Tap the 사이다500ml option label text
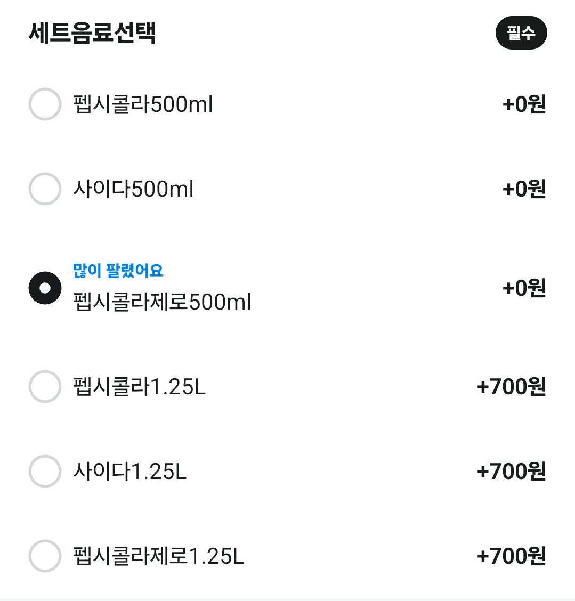This screenshot has width=575, height=601. click(x=133, y=189)
